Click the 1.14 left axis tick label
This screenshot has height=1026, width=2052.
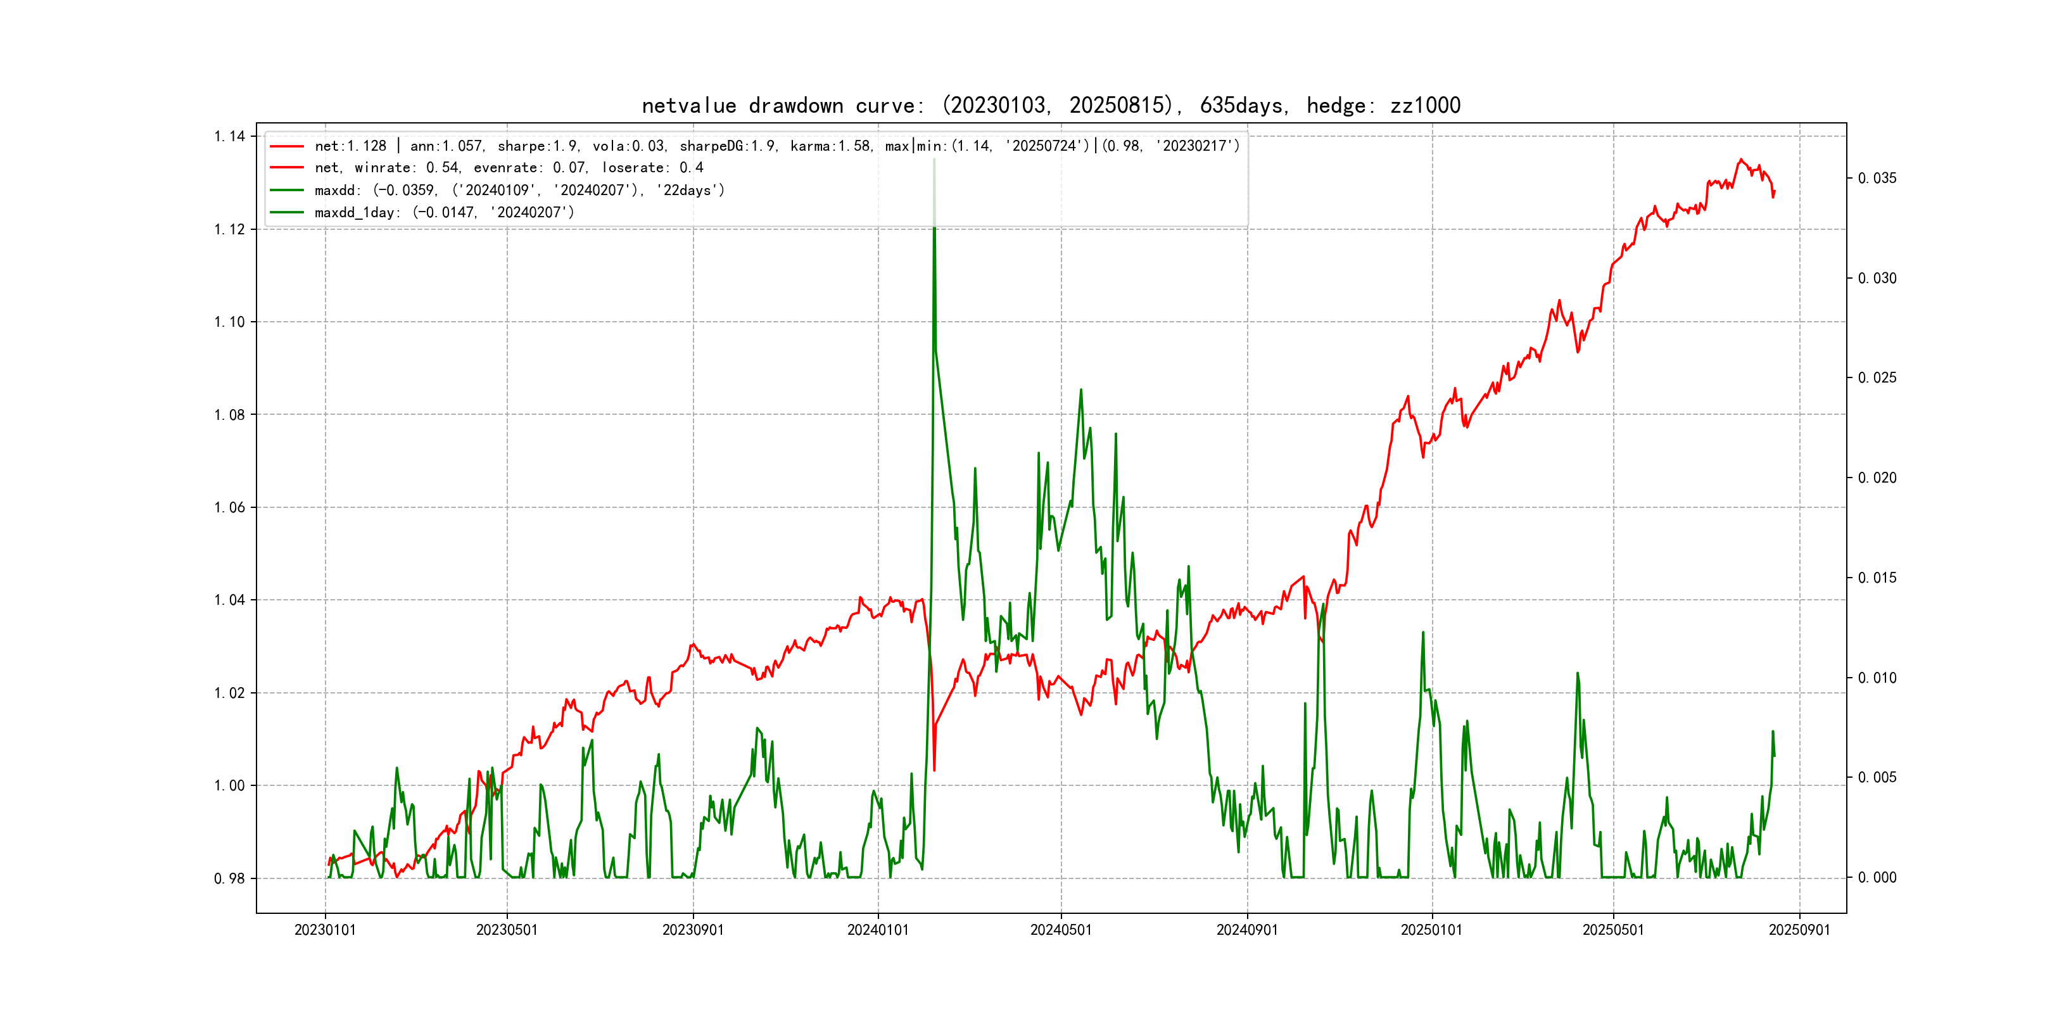tap(229, 136)
